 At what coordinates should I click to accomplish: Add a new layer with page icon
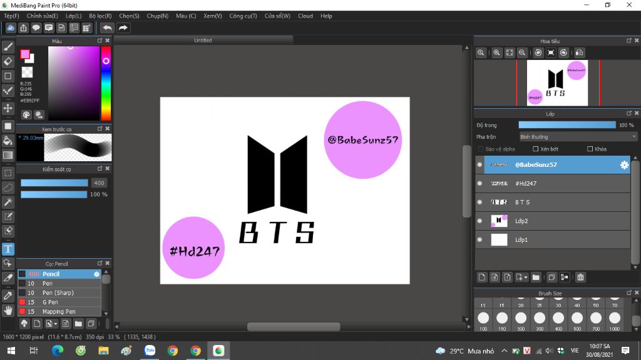click(x=482, y=277)
